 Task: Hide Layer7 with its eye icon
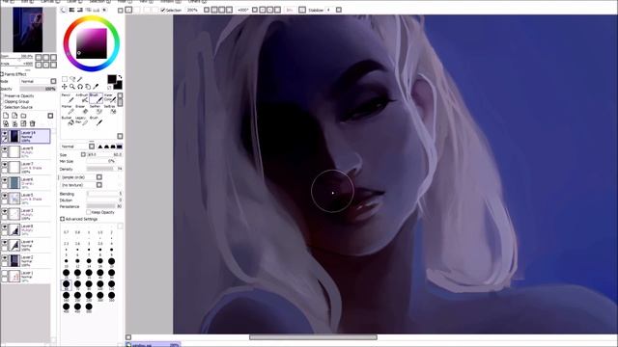[x=5, y=165]
